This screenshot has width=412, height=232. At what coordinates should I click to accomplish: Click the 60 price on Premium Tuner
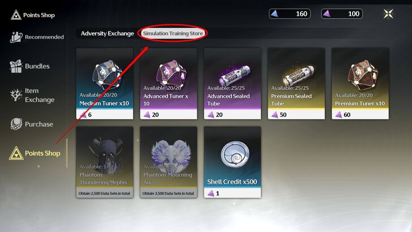click(x=347, y=114)
